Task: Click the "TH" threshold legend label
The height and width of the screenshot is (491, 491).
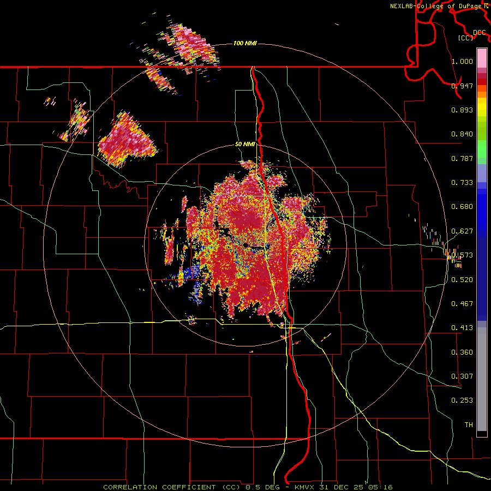Action: 469,425
